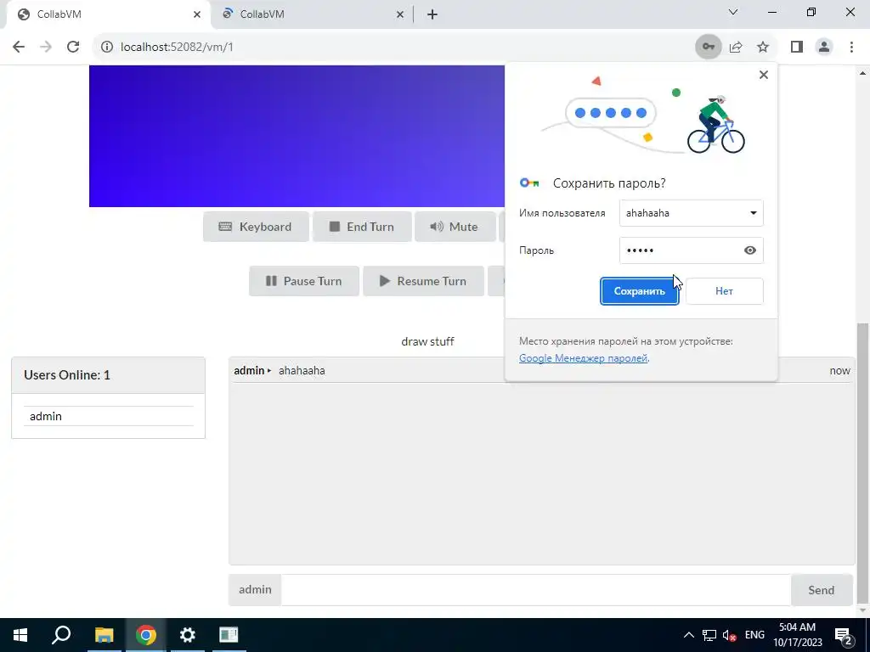Bookmark this tab with the star icon
Screen dimensions: 870x652
[763, 47]
